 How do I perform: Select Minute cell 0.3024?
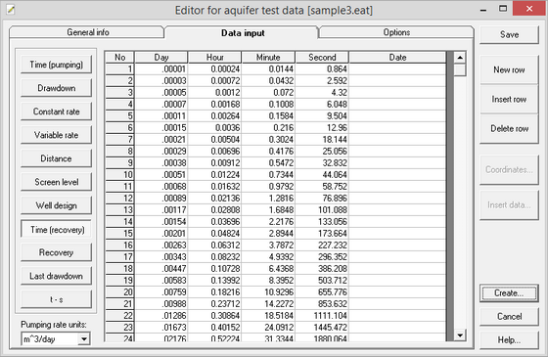coord(268,139)
